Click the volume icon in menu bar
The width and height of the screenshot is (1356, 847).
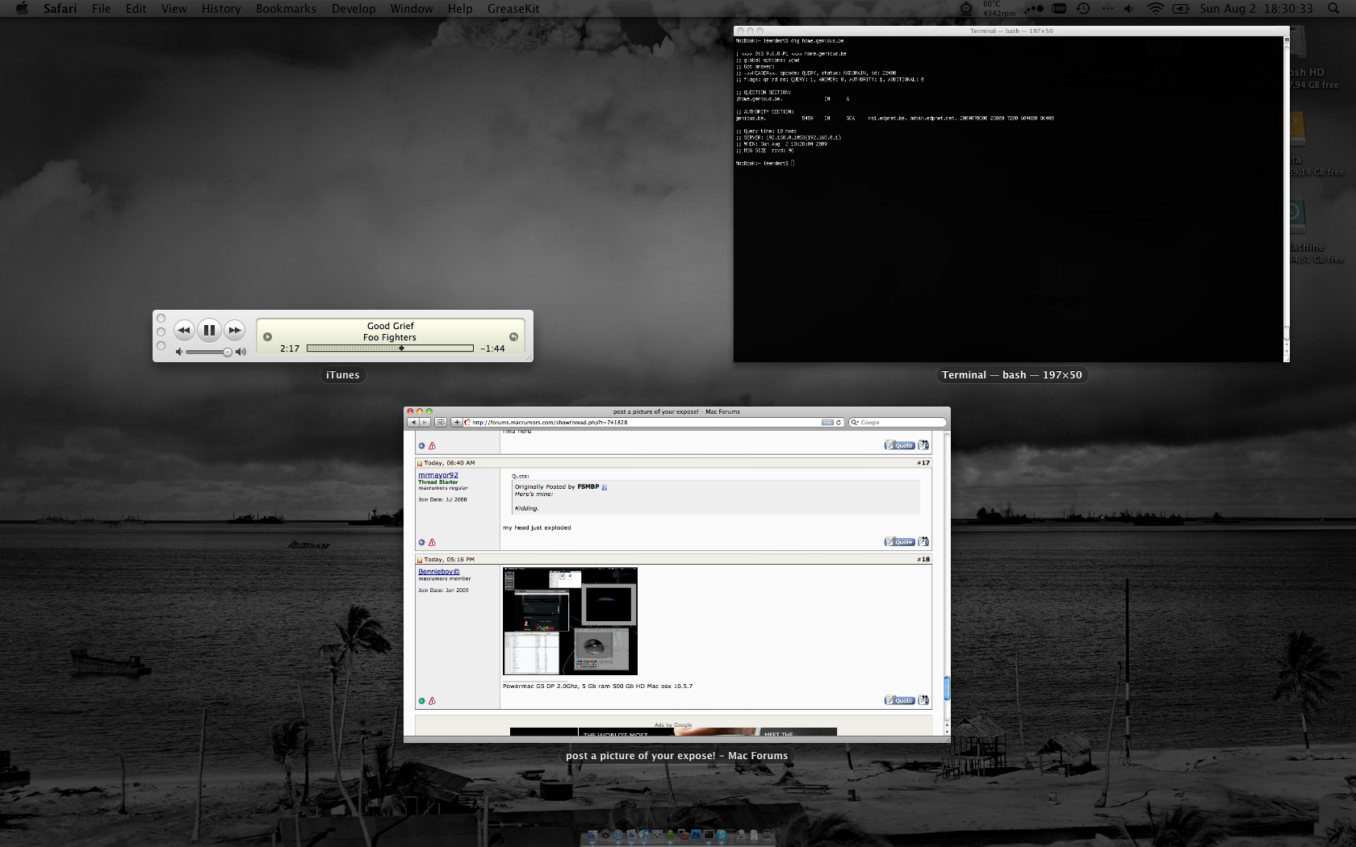pyautogui.click(x=1128, y=8)
